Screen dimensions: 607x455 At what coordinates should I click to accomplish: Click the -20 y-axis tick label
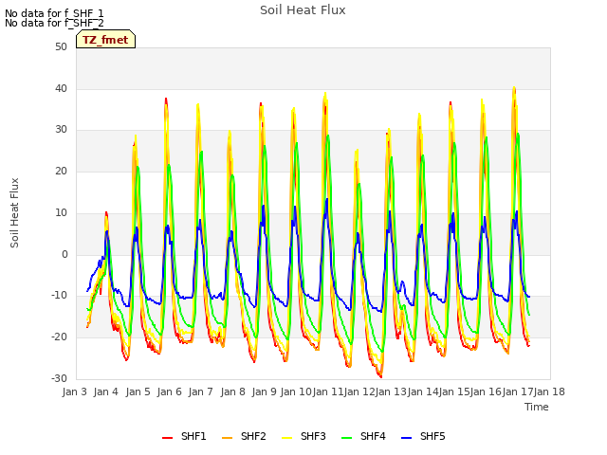(59, 337)
